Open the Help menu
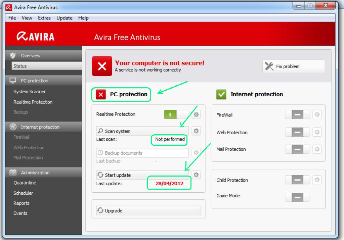The image size is (344, 240). point(83,18)
